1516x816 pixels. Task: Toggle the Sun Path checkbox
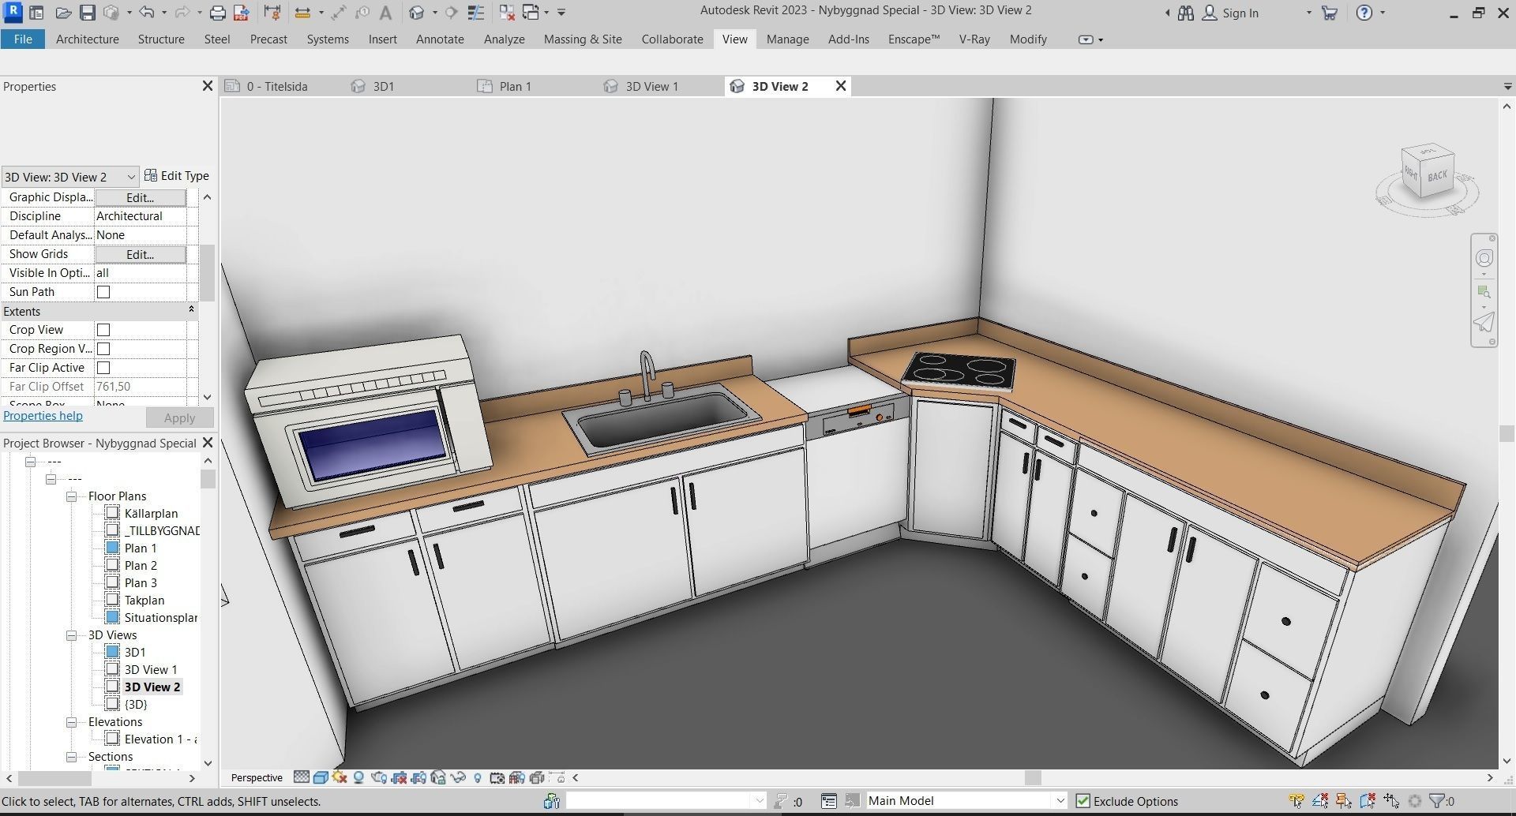point(103,292)
